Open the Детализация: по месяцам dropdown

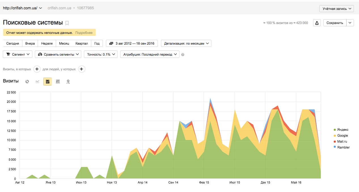[186, 43]
